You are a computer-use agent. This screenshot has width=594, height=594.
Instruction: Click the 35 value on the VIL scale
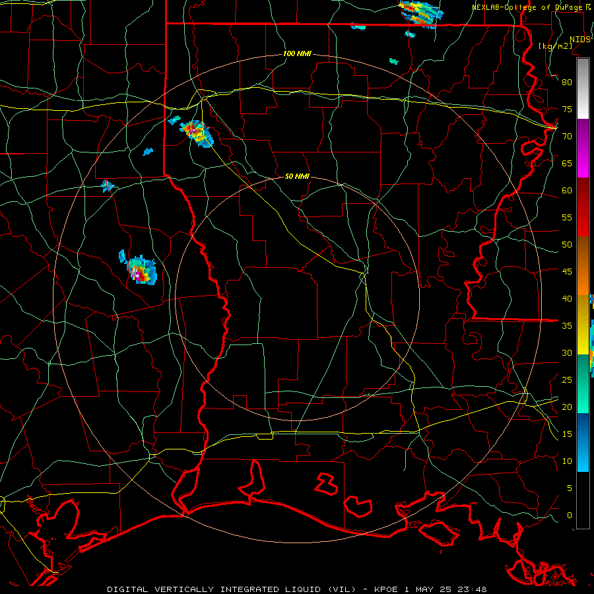[567, 326]
